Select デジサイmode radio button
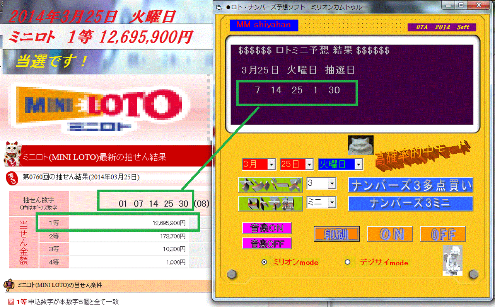Screen dimensions: 495x307 coord(347,262)
